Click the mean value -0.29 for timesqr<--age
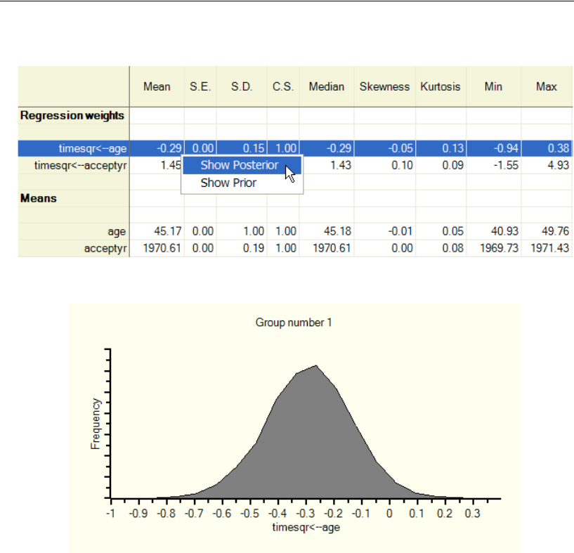Screen dimensions: 574x553 click(169, 148)
